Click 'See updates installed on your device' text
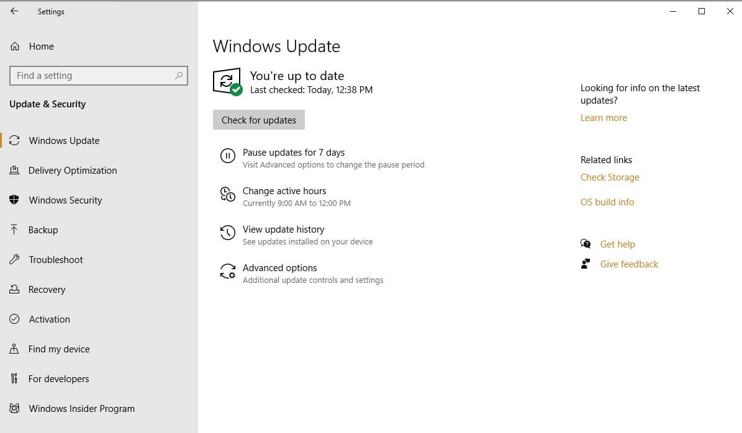The image size is (742, 433). (x=307, y=241)
